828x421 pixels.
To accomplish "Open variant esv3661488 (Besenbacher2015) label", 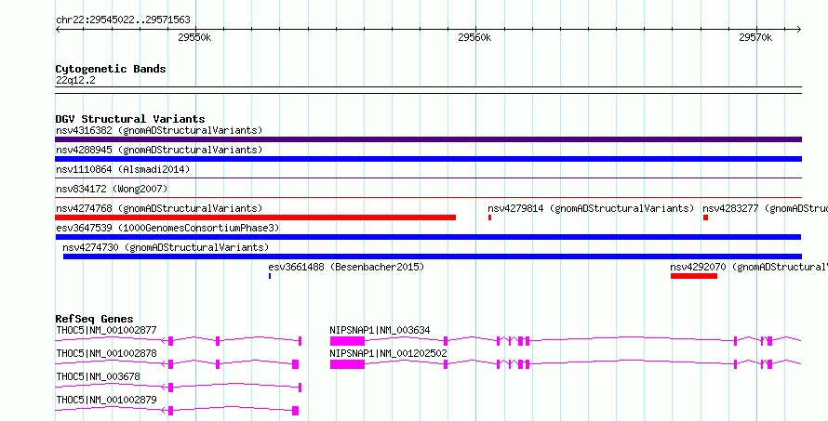I will point(346,267).
